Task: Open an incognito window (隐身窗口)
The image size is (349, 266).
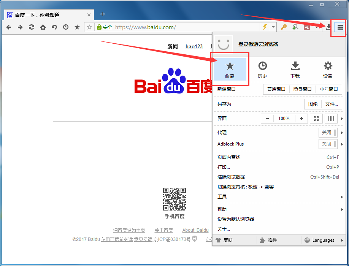Action: pyautogui.click(x=302, y=89)
